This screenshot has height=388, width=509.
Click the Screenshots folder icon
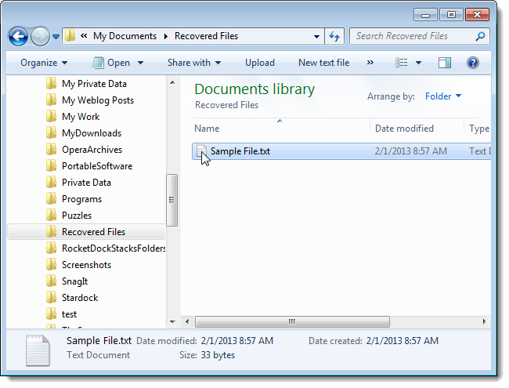coord(51,264)
